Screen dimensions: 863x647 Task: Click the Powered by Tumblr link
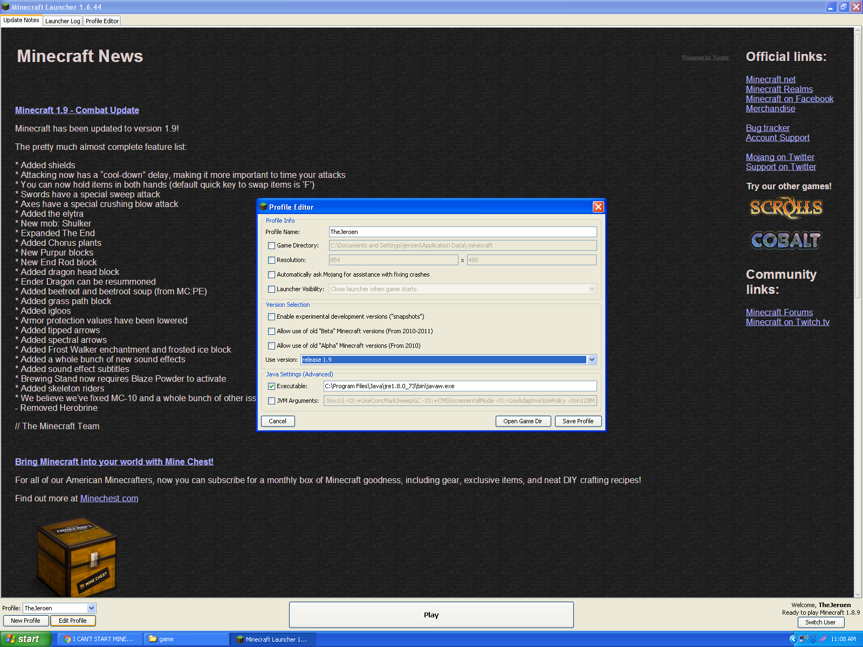pyautogui.click(x=706, y=58)
